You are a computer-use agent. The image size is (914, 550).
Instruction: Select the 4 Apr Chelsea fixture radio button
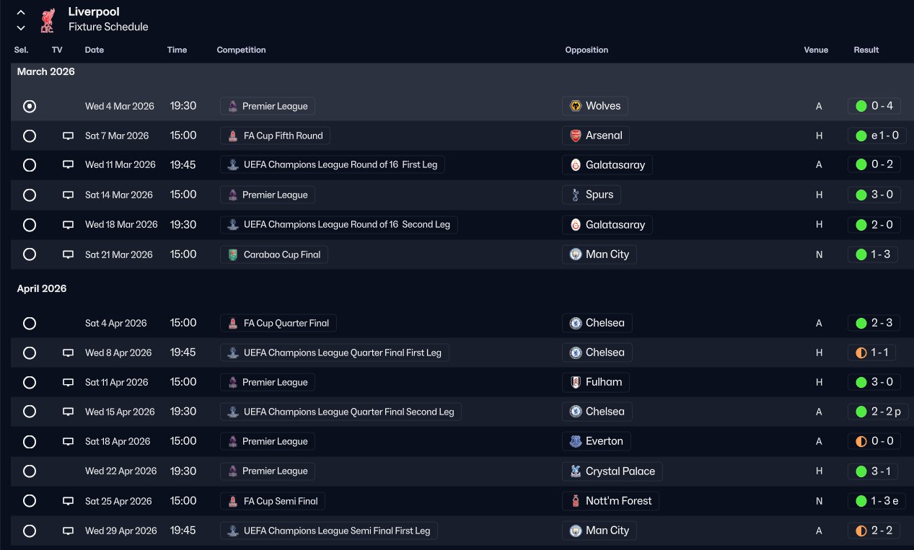(30, 323)
